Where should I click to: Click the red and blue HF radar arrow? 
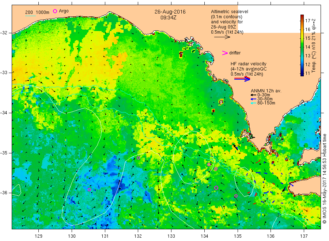tap(242, 79)
